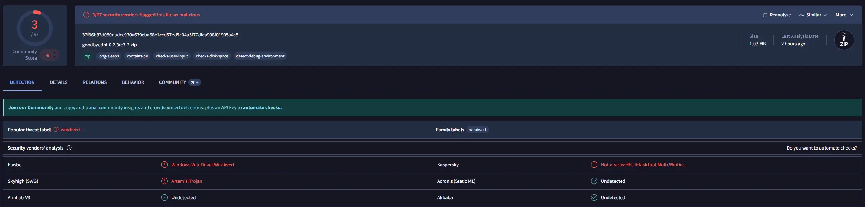Click the 2 hours ago analysis date
The height and width of the screenshot is (207, 865).
793,44
